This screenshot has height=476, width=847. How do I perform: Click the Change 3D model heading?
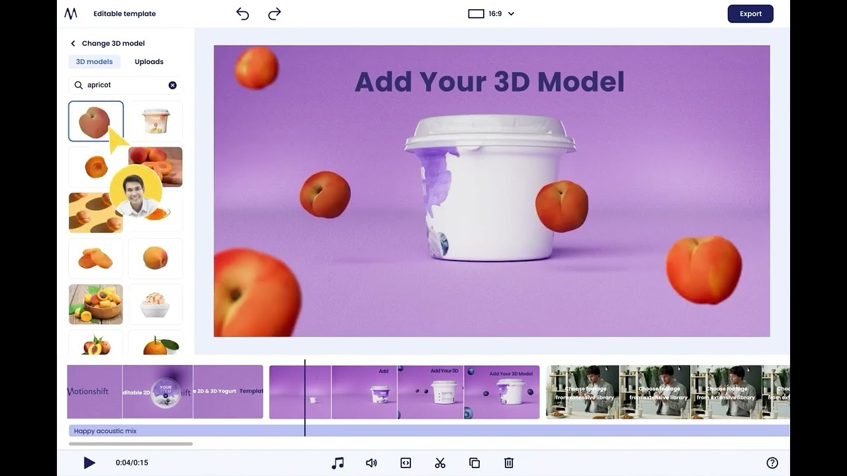(x=113, y=44)
